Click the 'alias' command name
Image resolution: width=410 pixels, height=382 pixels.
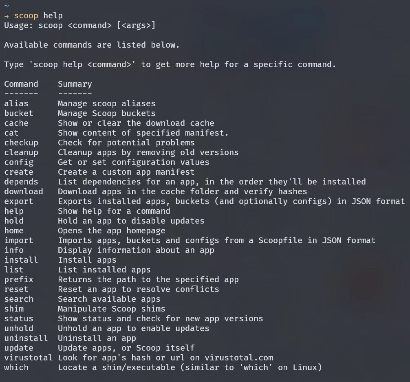point(16,104)
